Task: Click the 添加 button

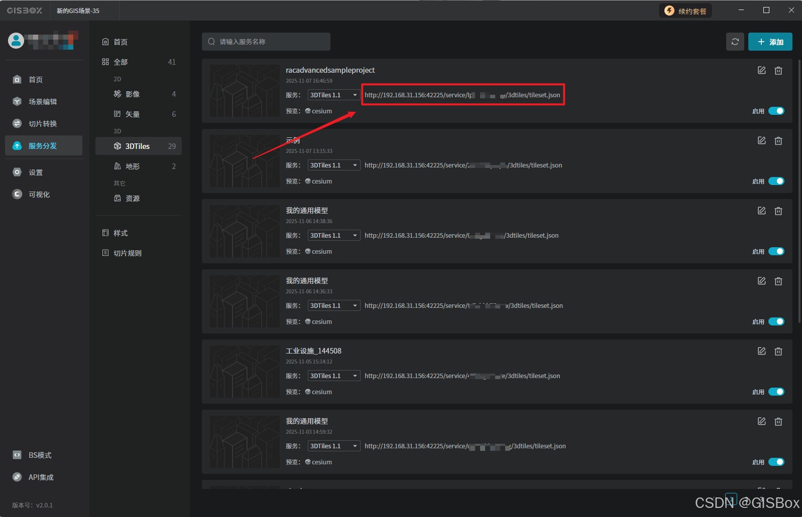Action: 770,42
